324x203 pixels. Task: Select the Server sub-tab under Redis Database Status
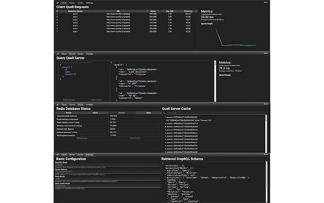coord(69,113)
